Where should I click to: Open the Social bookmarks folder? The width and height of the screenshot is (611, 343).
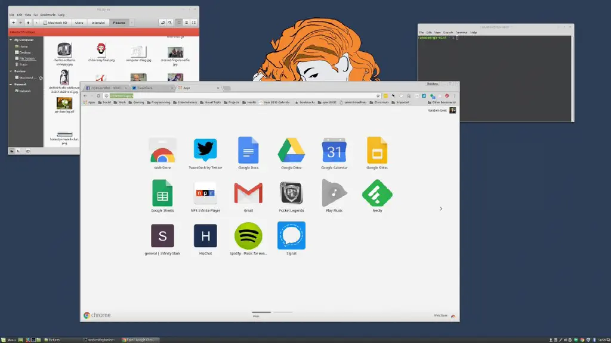104,102
